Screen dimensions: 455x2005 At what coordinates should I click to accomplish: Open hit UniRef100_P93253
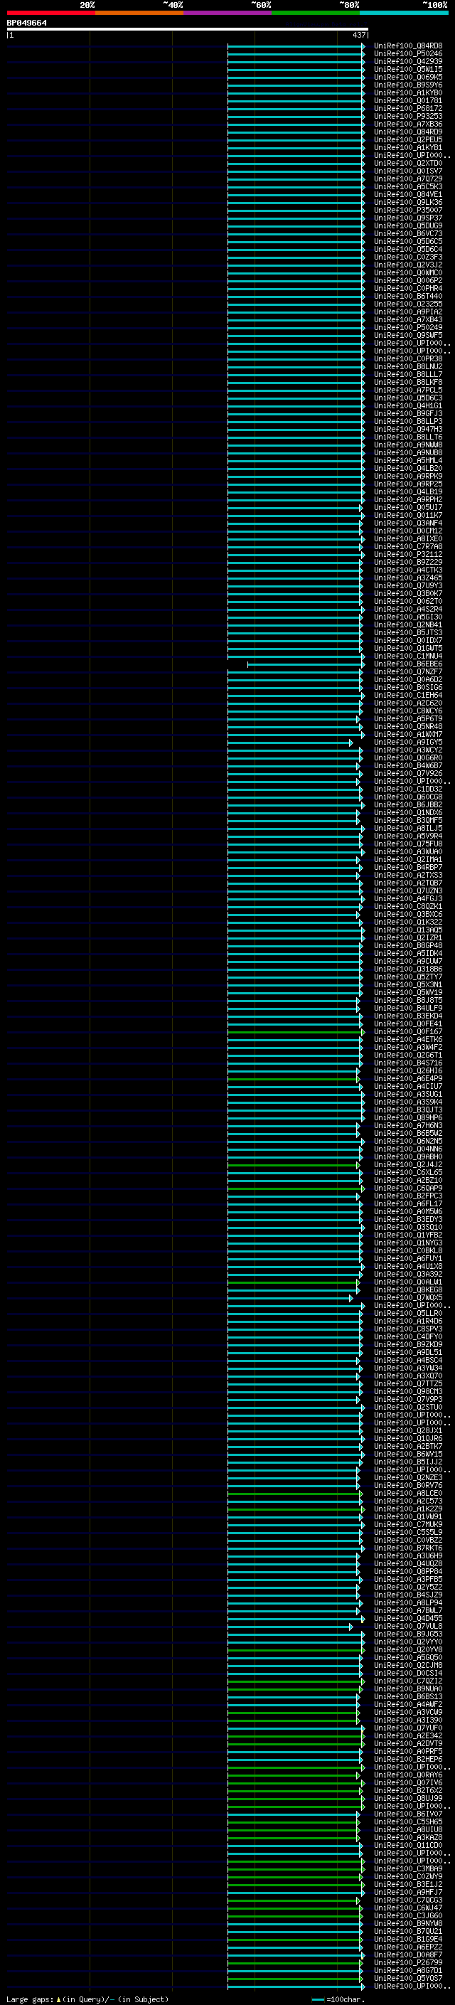tap(408, 116)
